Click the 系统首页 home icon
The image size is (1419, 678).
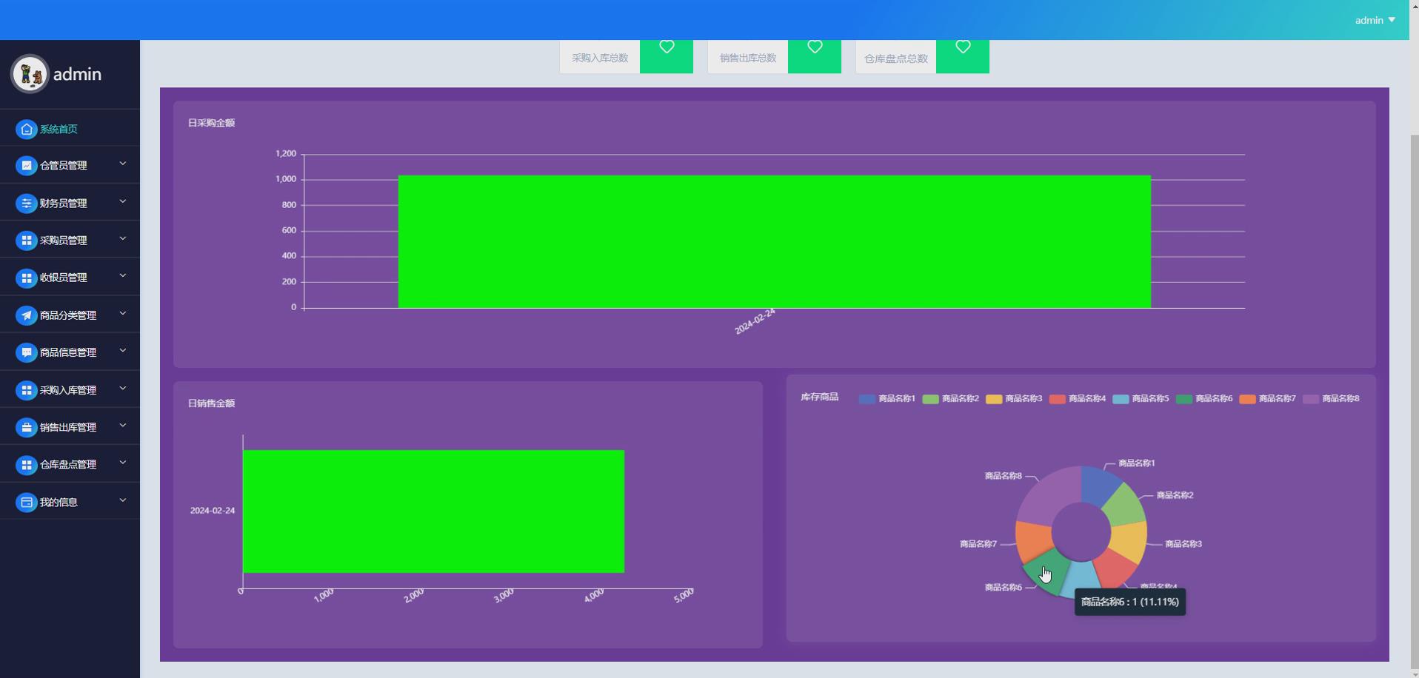(27, 130)
